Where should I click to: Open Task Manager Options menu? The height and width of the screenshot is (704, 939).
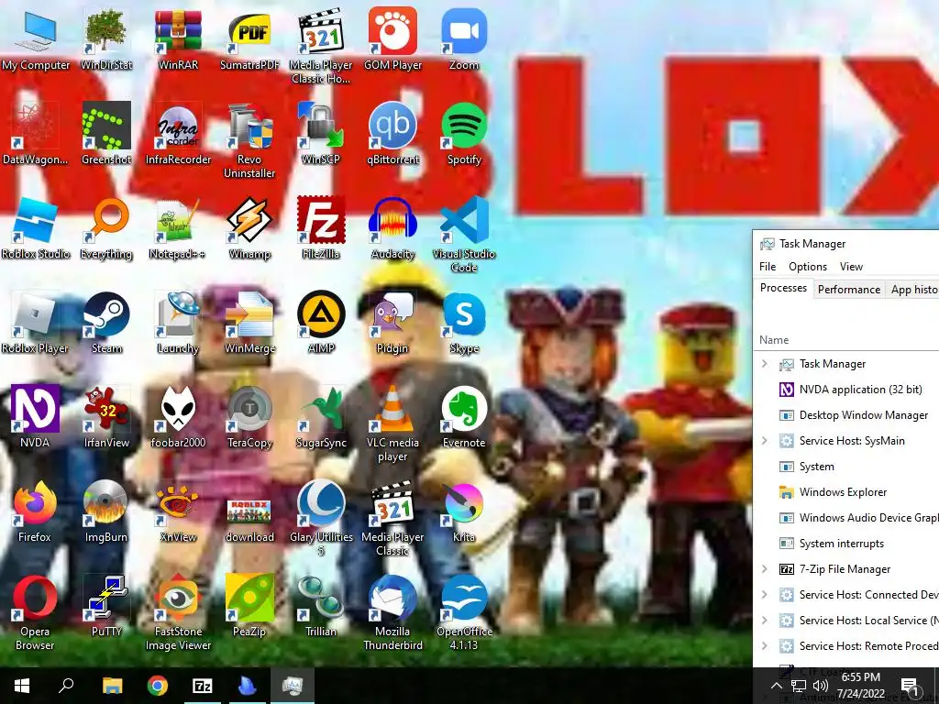pos(807,267)
